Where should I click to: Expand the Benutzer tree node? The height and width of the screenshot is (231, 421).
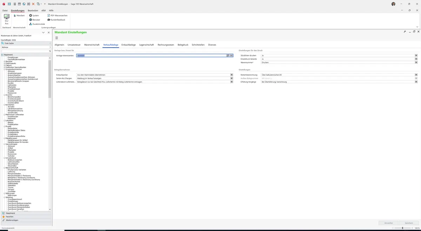point(4,61)
